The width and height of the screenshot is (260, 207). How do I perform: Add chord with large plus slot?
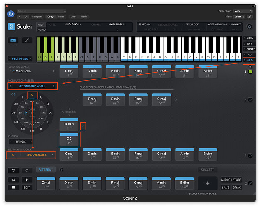[x=207, y=183]
